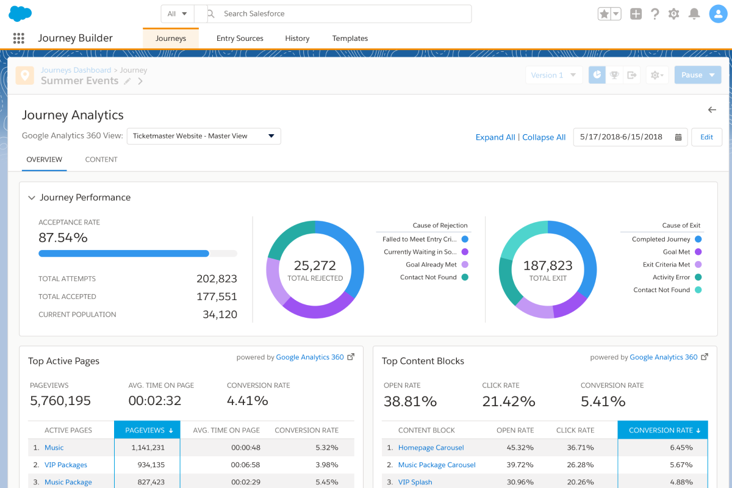Open the favorites list dropdown arrow
The image size is (732, 488).
(x=616, y=14)
